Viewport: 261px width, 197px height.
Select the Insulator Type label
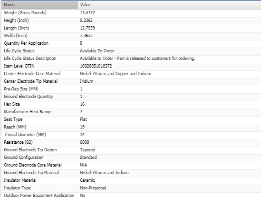[17, 188]
